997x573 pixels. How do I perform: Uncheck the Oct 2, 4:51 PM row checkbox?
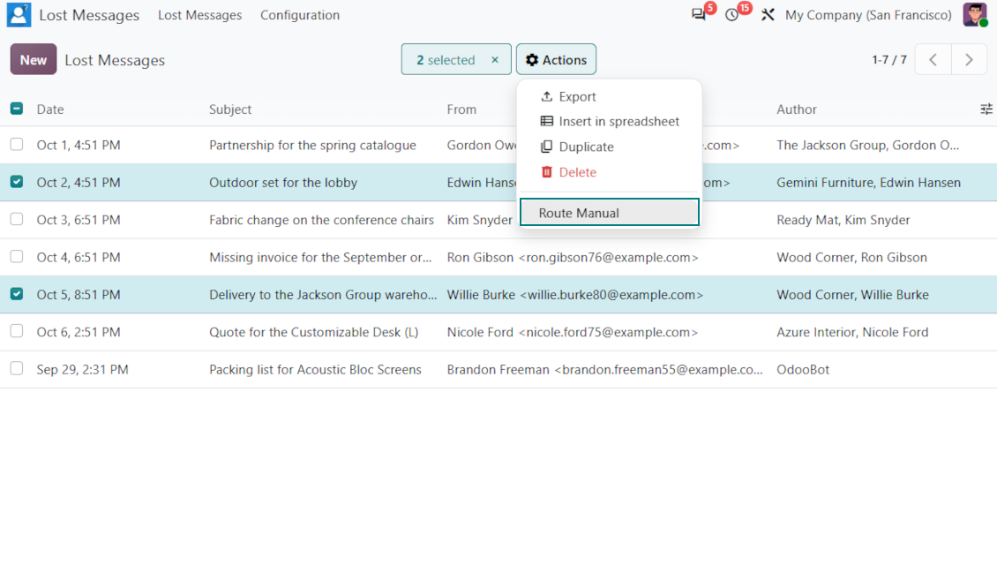coord(17,182)
